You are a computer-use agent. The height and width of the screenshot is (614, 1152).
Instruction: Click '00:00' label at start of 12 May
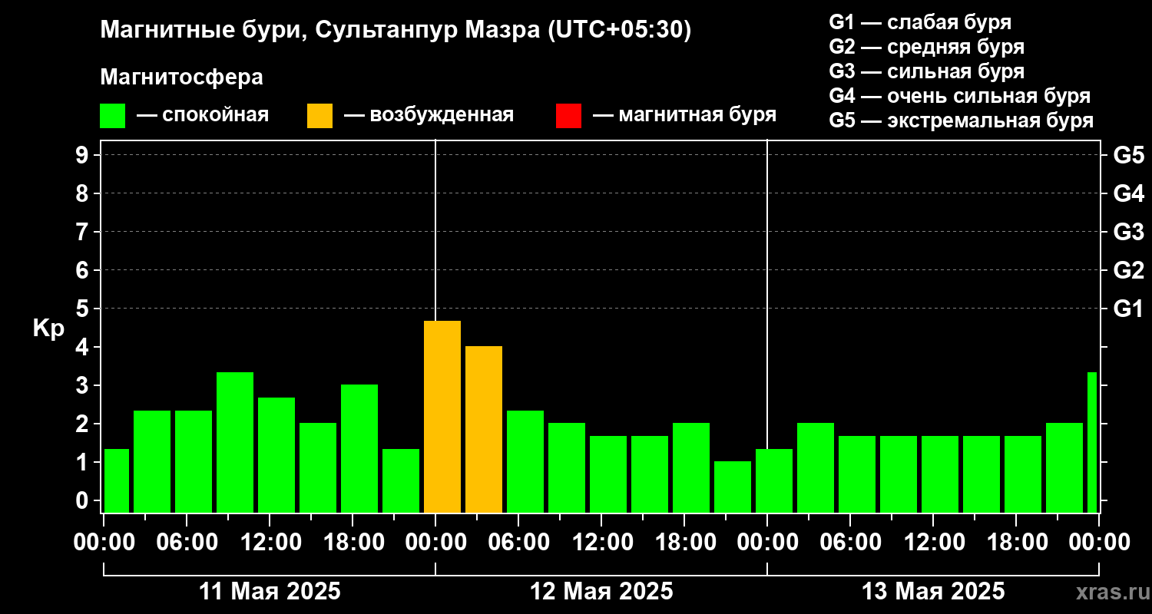[x=436, y=543]
